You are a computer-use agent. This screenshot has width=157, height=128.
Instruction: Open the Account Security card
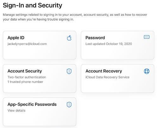coord(40,79)
